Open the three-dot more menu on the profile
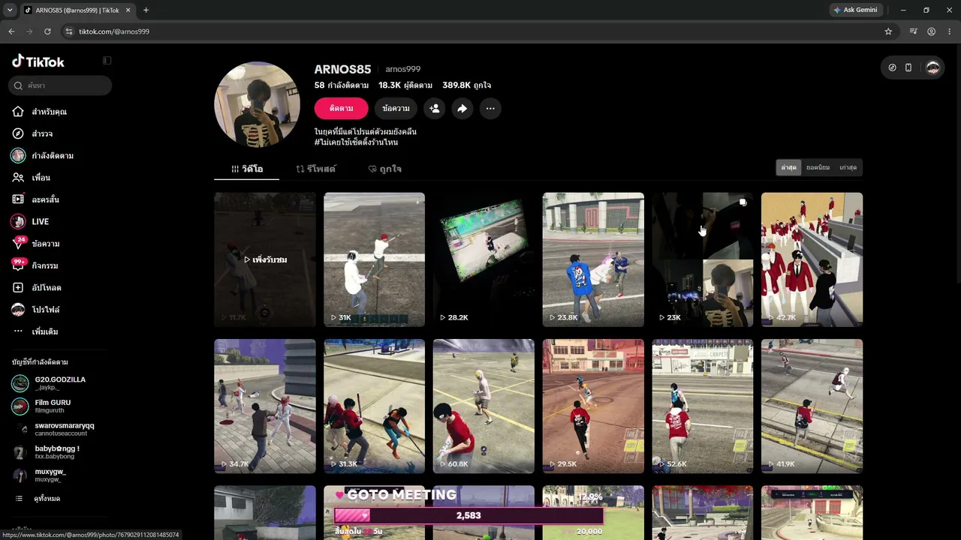 tap(490, 109)
